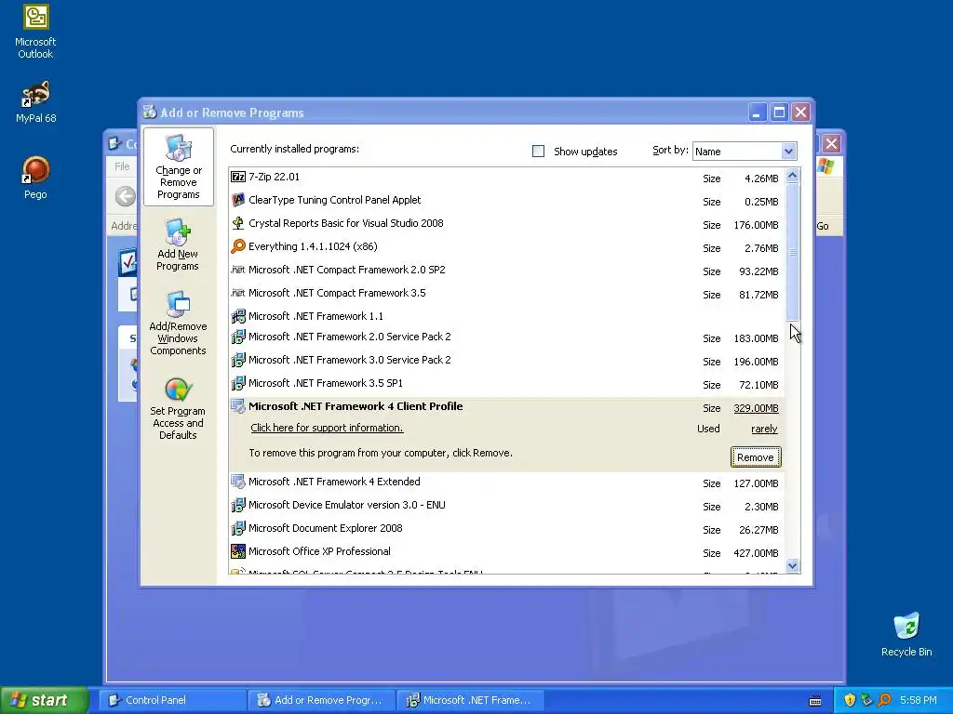Open the Sort by Name dropdown
The image size is (953, 714).
(x=745, y=152)
